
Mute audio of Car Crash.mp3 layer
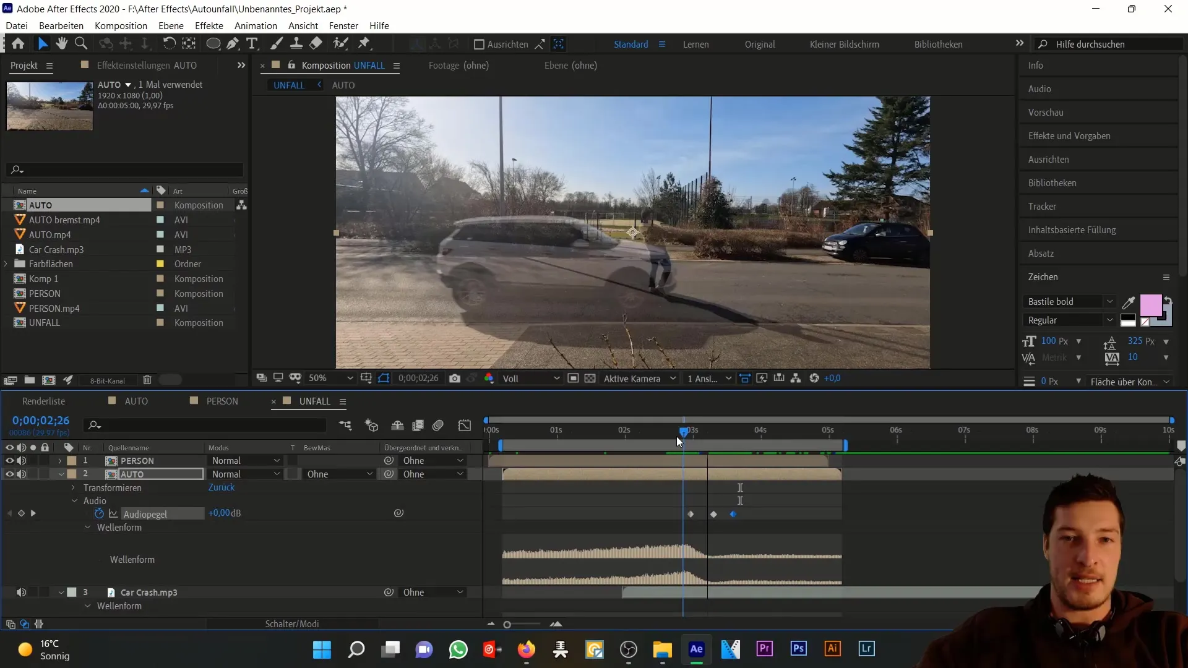tap(22, 593)
